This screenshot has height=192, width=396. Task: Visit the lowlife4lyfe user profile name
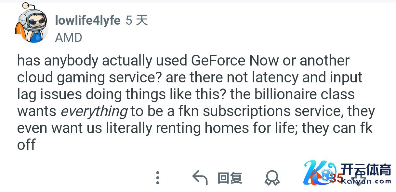point(88,20)
